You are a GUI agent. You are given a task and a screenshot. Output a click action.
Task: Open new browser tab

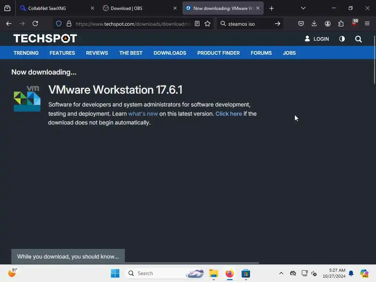tap(271, 8)
